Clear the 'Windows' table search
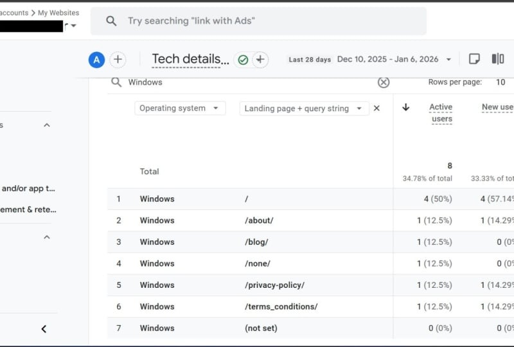The height and width of the screenshot is (347, 514). [383, 82]
